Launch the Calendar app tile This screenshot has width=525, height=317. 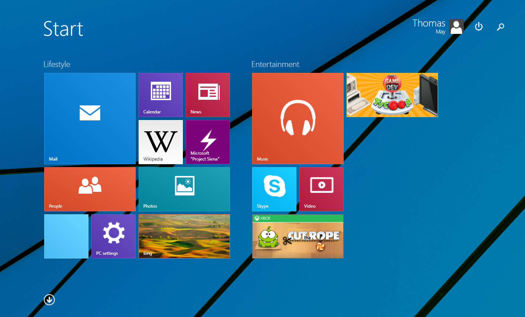point(161,95)
